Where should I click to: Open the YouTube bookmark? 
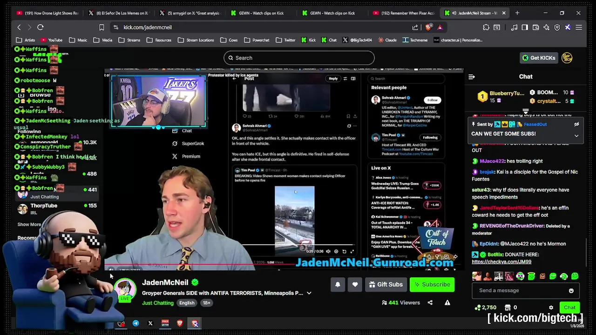click(x=51, y=40)
